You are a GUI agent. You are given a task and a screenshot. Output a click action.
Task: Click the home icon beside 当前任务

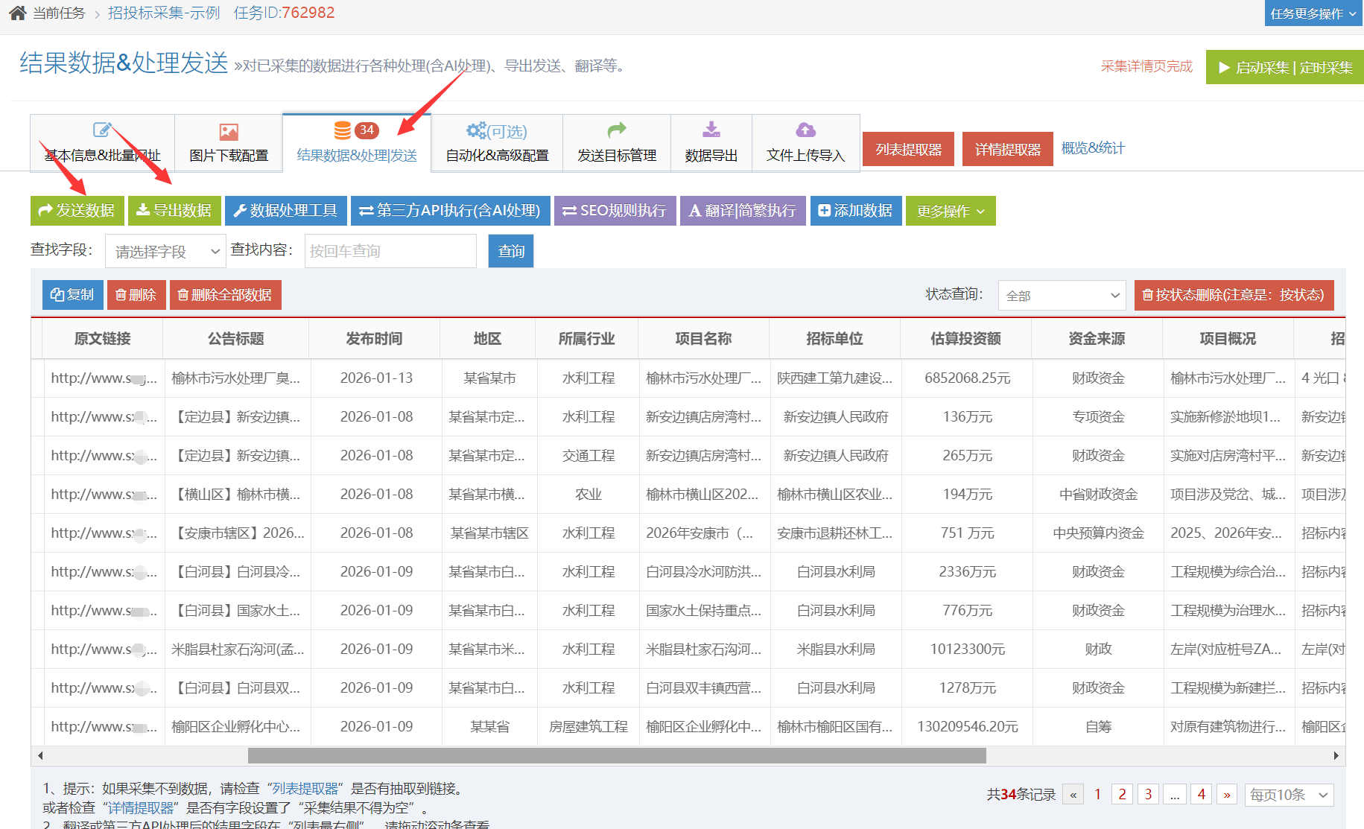[x=18, y=13]
